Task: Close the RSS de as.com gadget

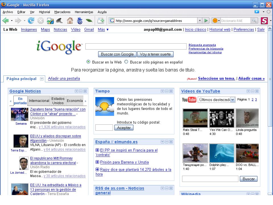Action: pyautogui.click(x=171, y=188)
